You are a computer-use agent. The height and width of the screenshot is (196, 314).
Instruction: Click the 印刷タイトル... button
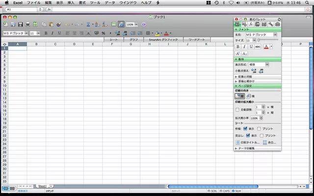pyautogui.click(x=247, y=143)
